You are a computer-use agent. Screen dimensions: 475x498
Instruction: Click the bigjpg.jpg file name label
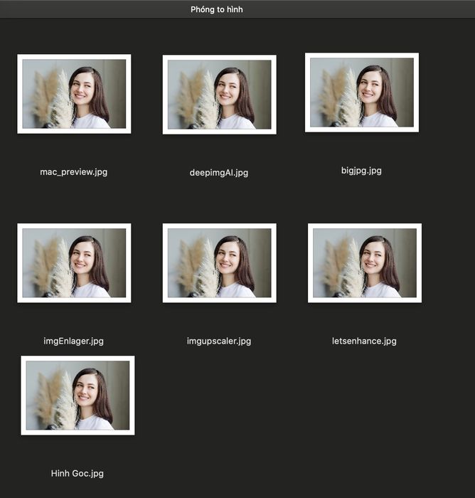point(361,171)
